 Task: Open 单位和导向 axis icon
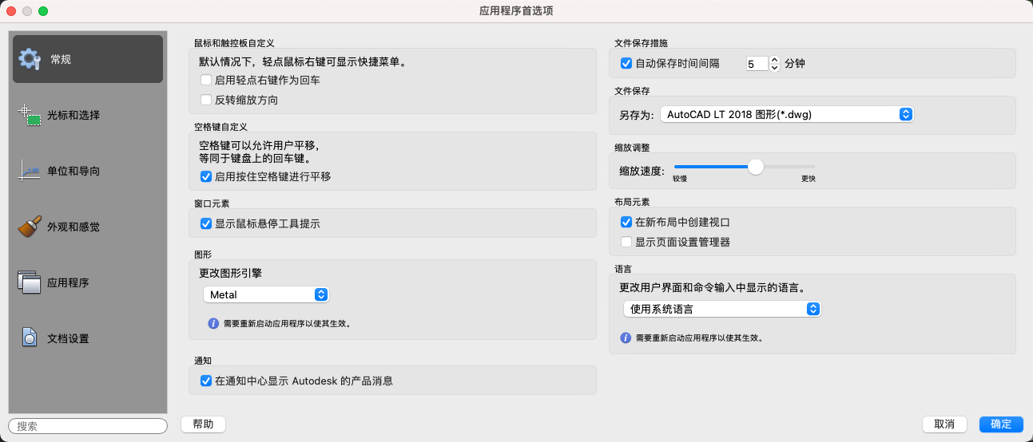click(x=30, y=171)
